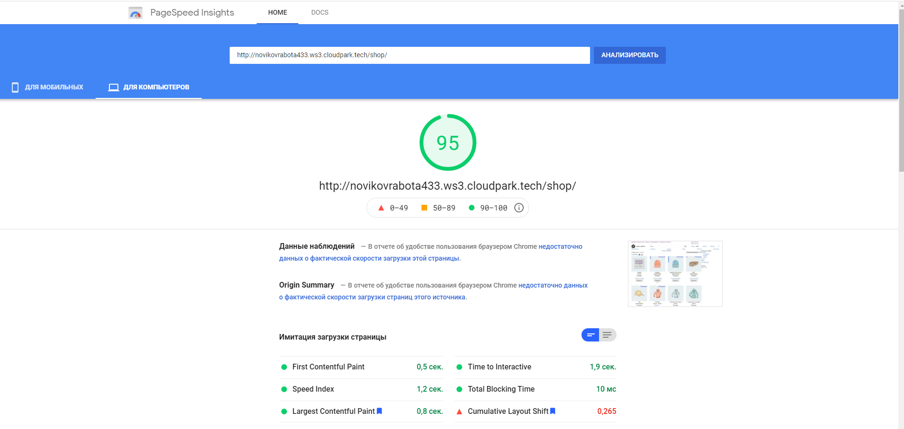The height and width of the screenshot is (429, 904).
Task: Click the Largest Contentful Paint value 0,8 сек.
Action: tap(430, 411)
